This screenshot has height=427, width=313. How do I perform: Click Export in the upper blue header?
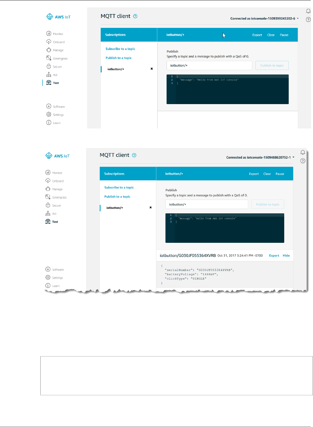point(257,35)
